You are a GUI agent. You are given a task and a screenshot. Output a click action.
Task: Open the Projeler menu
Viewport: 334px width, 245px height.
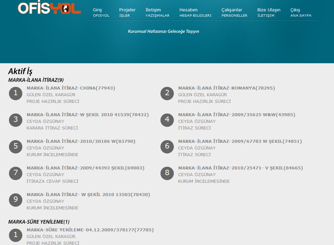[127, 12]
